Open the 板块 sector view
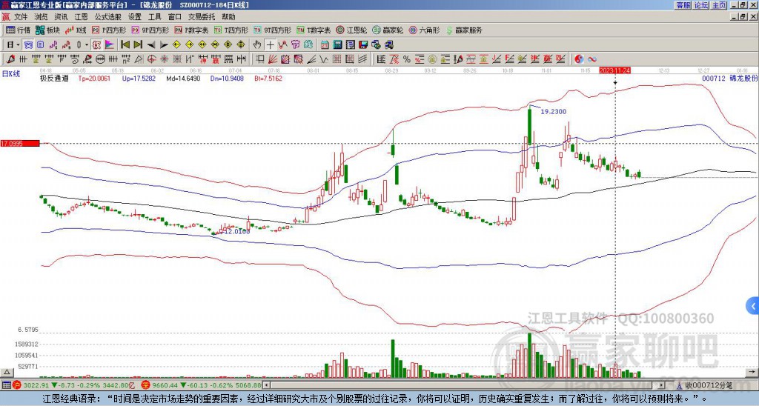The image size is (759, 406). pyautogui.click(x=47, y=30)
